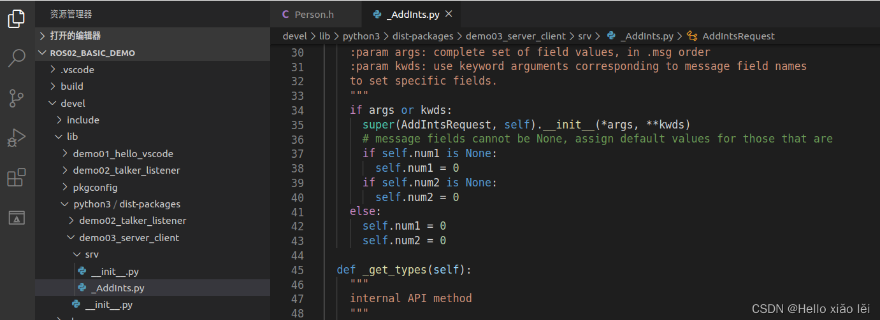Expand demo02_talker_listener under dist-packages
The image size is (880, 320).
pyautogui.click(x=152, y=221)
